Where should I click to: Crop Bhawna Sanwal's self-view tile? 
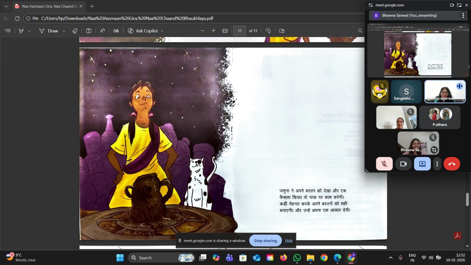coord(434,150)
